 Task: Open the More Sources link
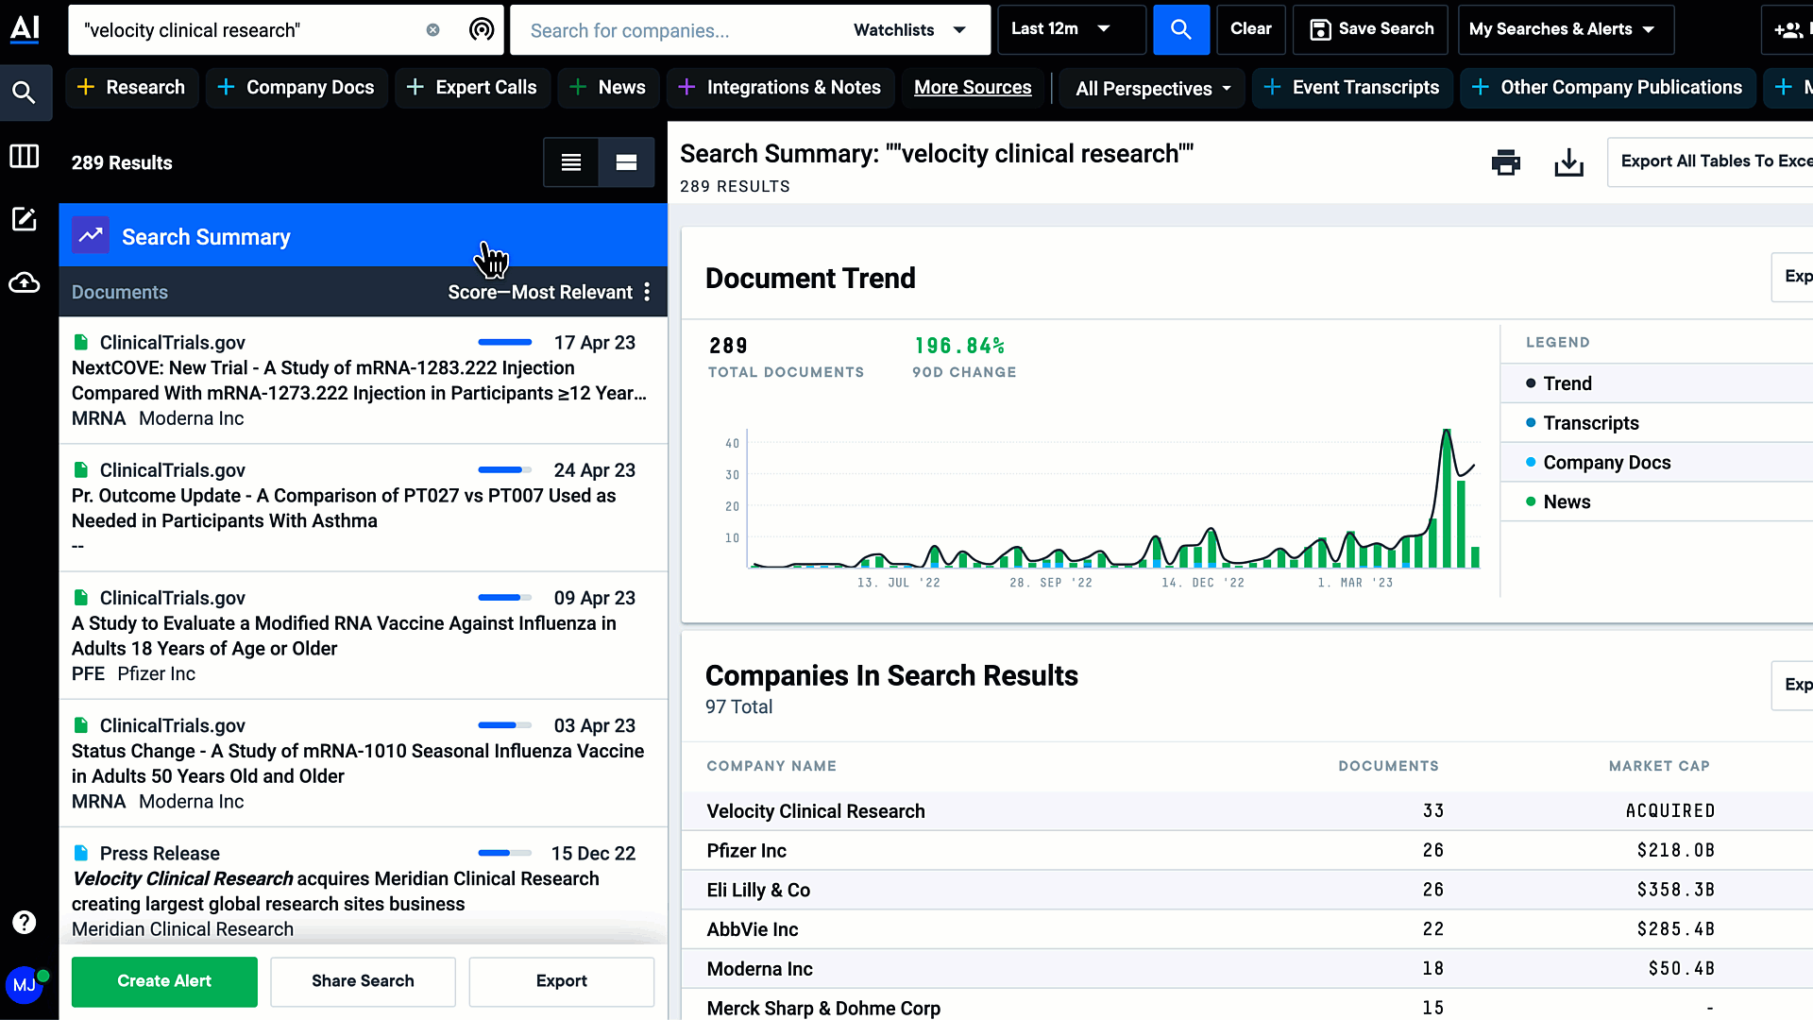pos(973,88)
